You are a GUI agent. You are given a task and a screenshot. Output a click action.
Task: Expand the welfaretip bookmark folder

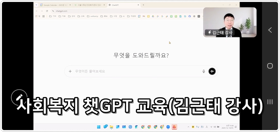[92, 16]
